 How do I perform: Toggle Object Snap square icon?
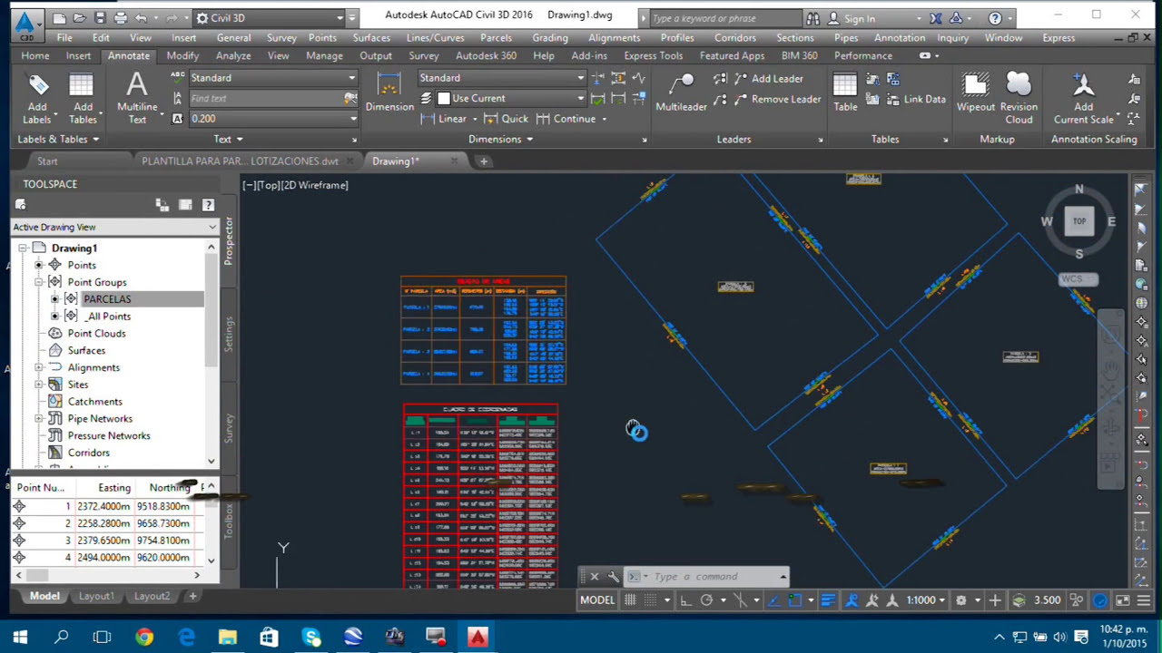coord(794,600)
